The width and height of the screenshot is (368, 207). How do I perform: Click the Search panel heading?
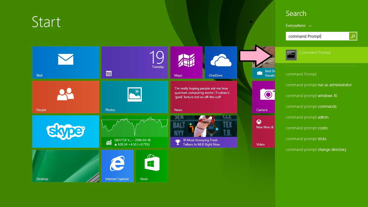click(296, 13)
